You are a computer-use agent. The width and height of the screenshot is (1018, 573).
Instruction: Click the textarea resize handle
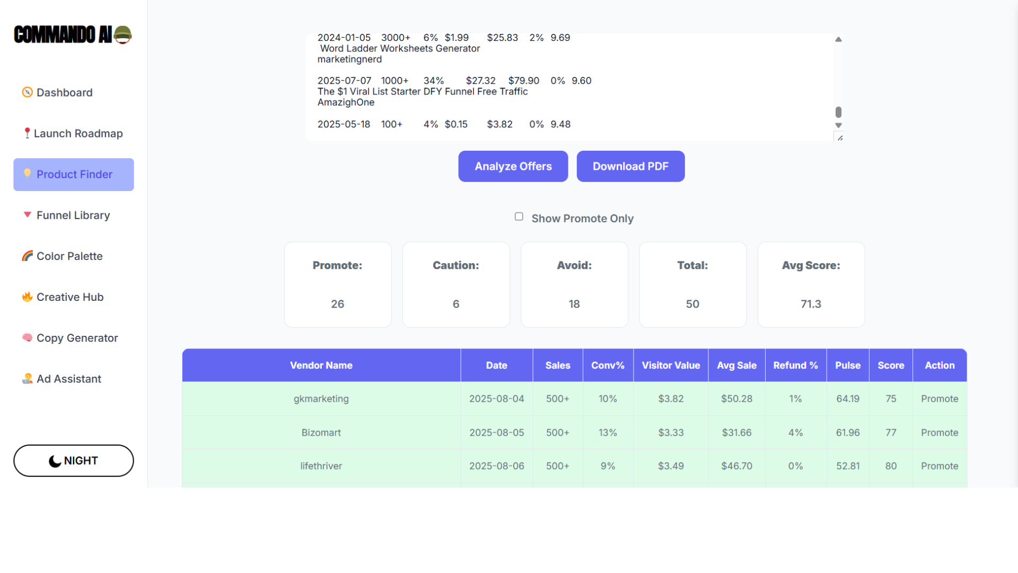point(840,138)
